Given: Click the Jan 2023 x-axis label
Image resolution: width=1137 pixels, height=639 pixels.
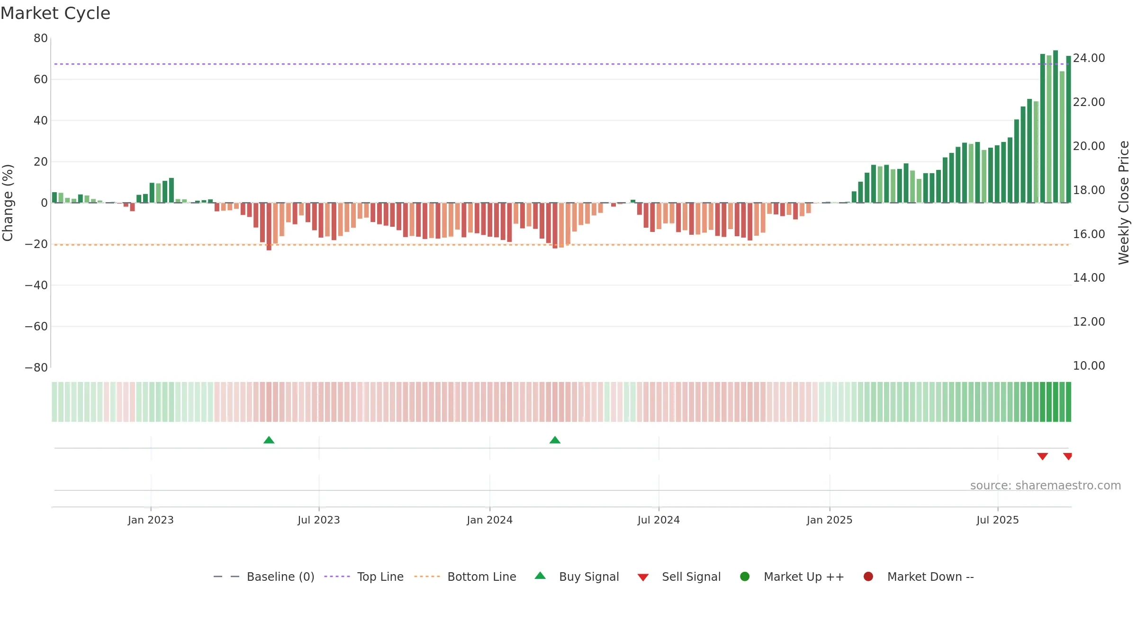Looking at the screenshot, I should tap(151, 520).
